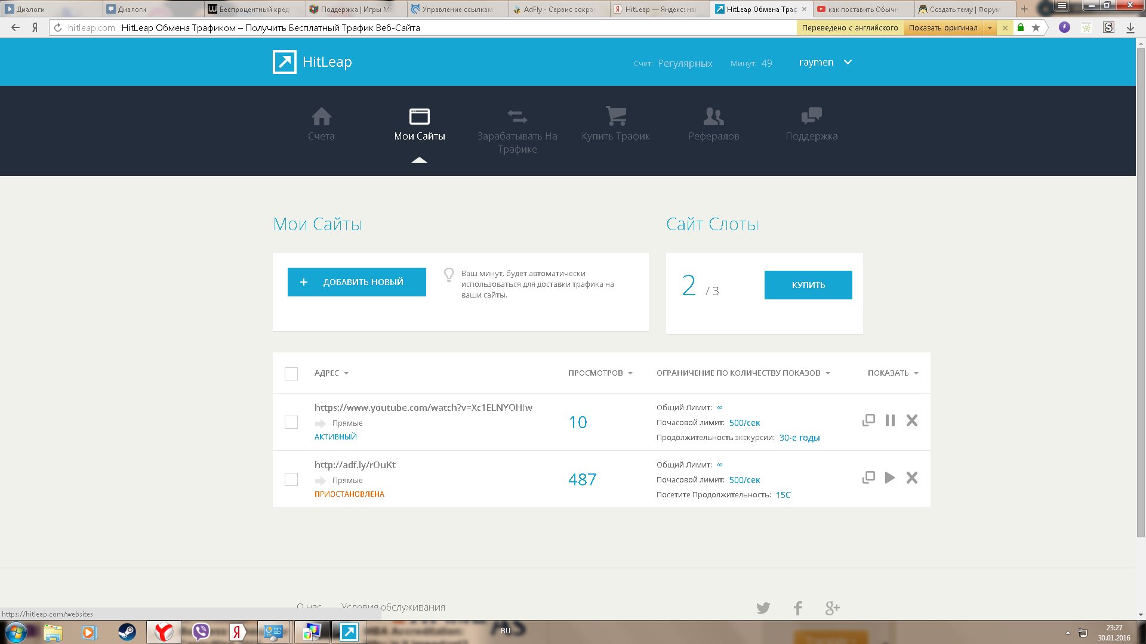1146x644 pixels.
Task: Switch to the Беспроцентный кредит tab
Action: point(254,9)
